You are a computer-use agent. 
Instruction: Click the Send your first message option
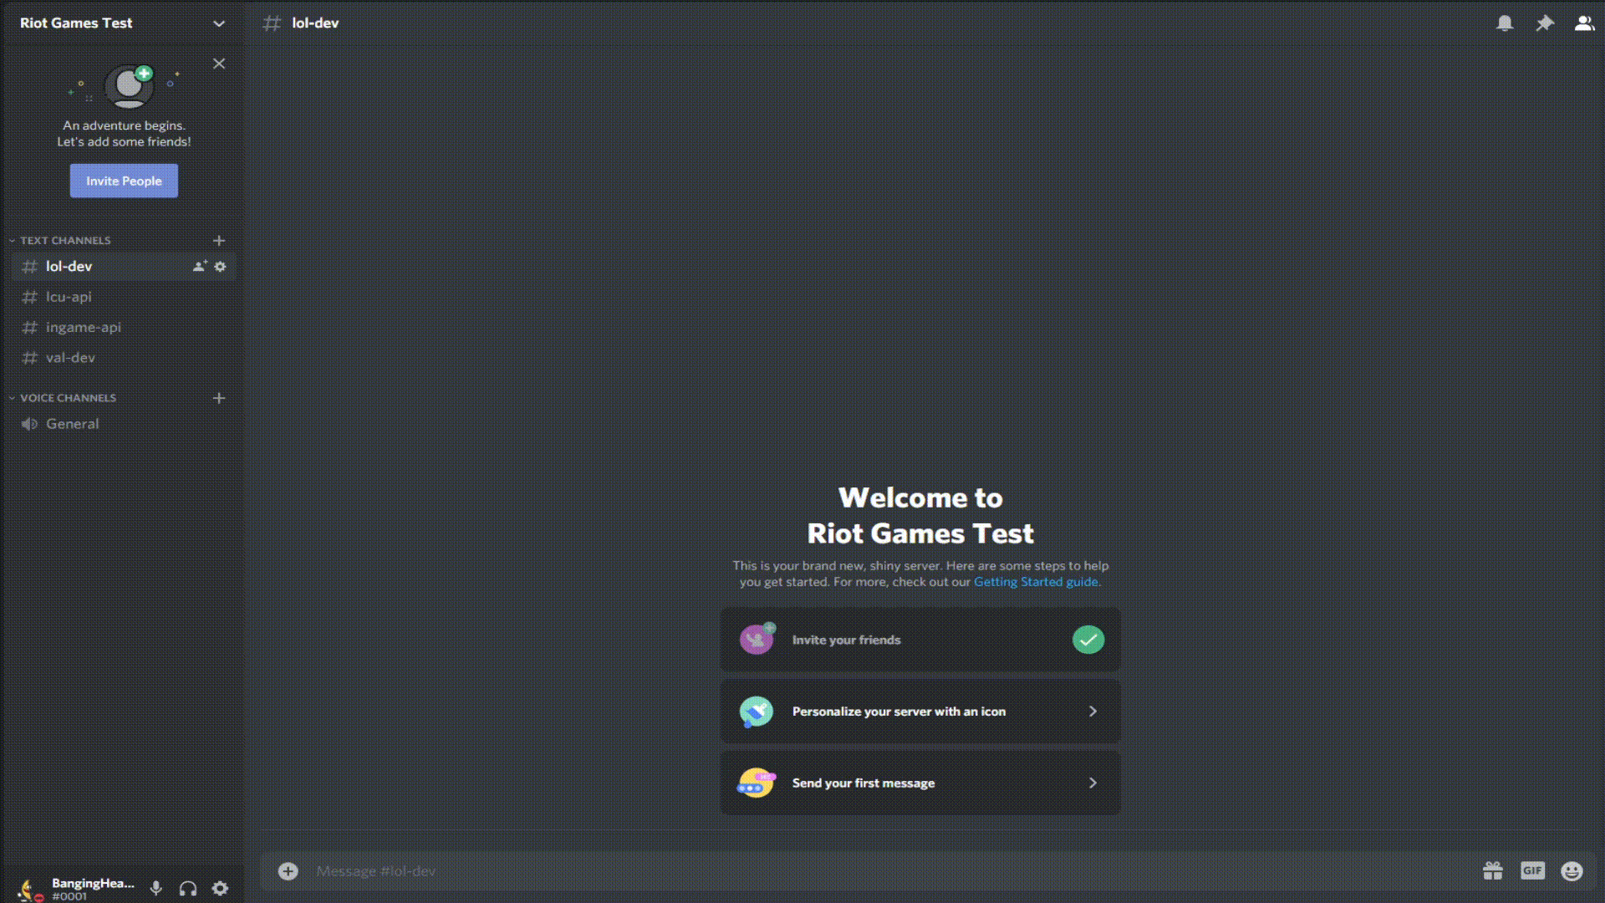(920, 783)
